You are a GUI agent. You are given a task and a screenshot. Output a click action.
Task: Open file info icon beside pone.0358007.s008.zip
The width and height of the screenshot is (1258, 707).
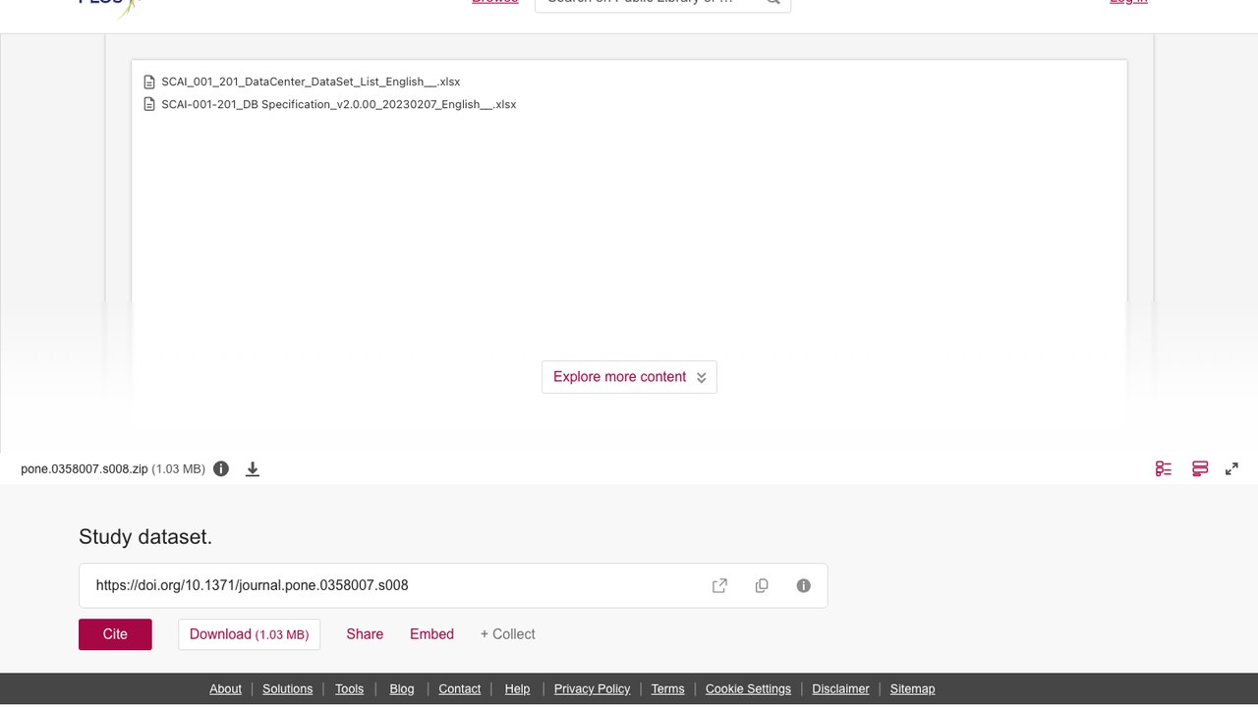click(221, 468)
